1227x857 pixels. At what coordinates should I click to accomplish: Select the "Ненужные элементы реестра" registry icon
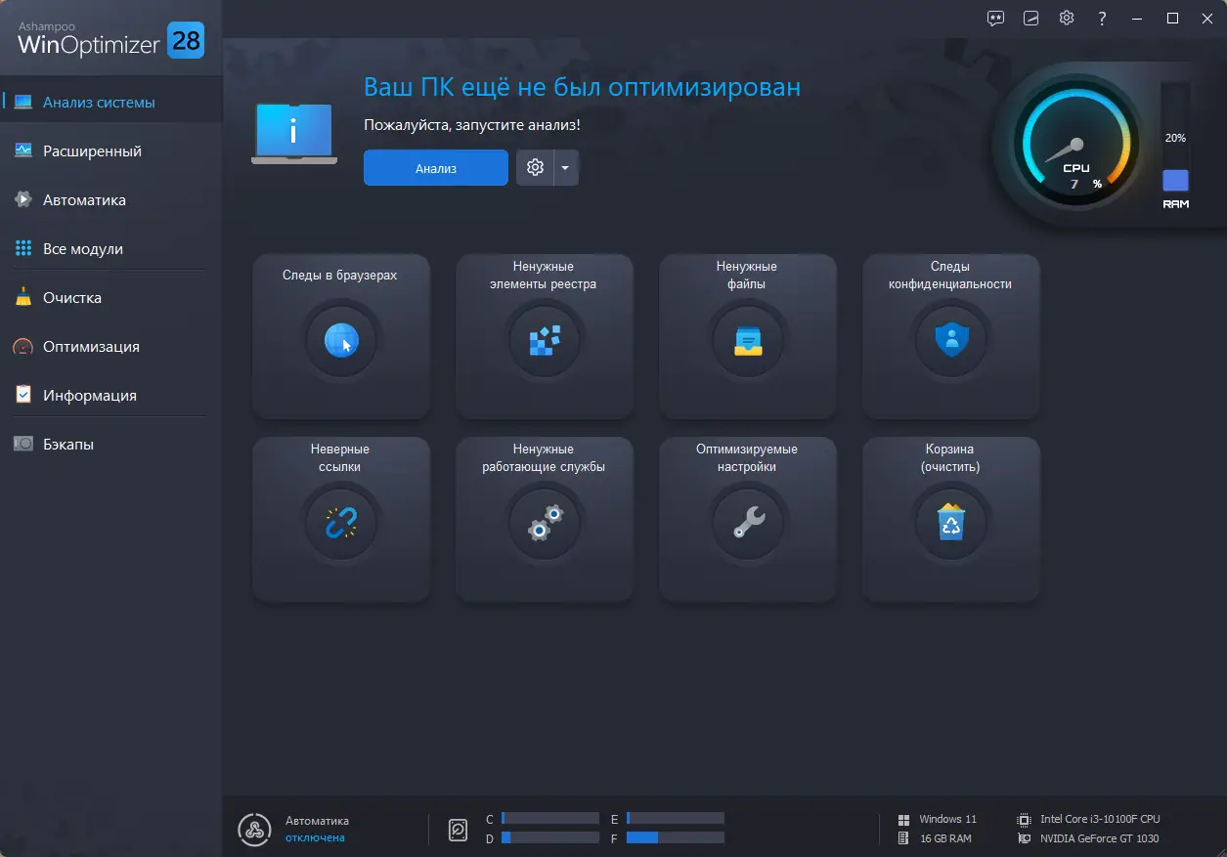[x=544, y=339]
